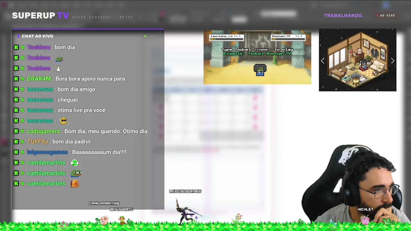The height and width of the screenshot is (231, 411).
Task: Click the zombie character sprite in duel game
Action: tap(260, 70)
